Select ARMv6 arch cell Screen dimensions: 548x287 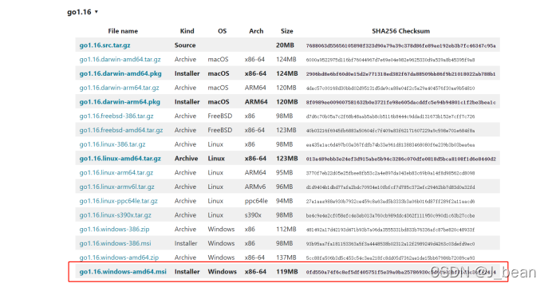pos(255,187)
